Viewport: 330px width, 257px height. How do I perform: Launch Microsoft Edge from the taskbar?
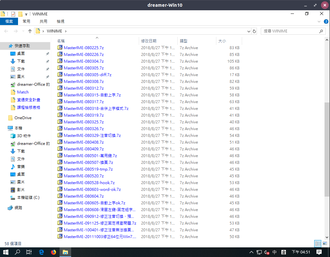click(x=42, y=252)
